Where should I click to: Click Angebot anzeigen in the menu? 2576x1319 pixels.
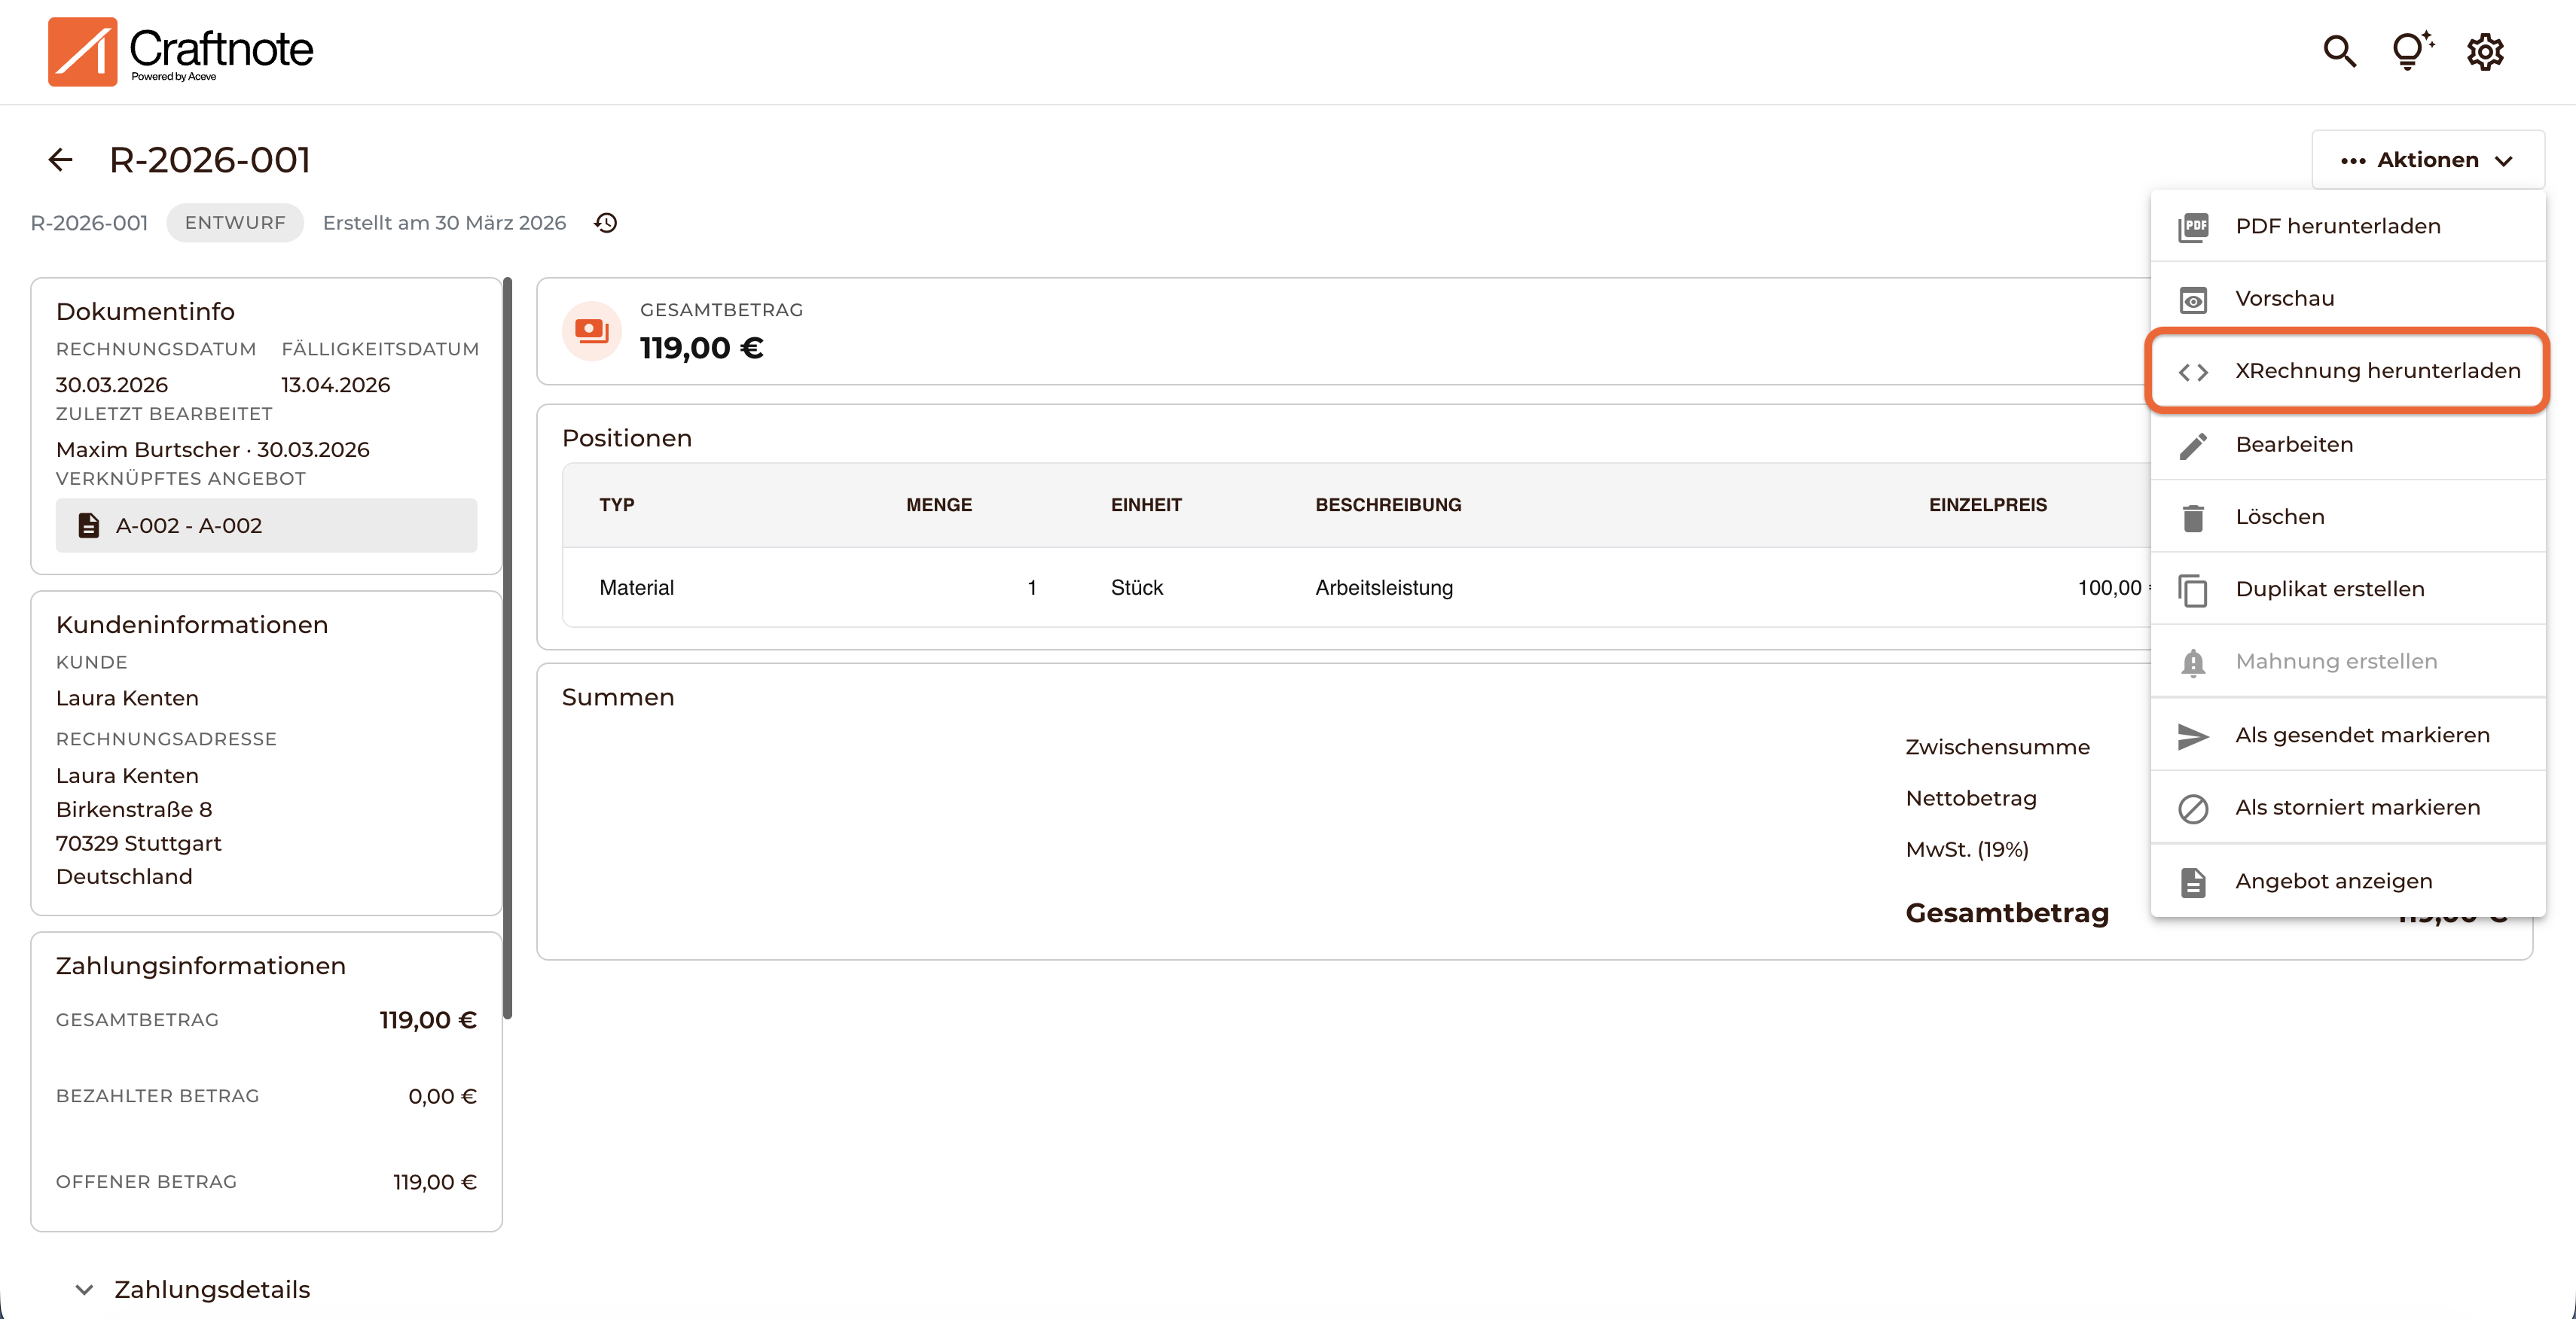(x=2333, y=882)
